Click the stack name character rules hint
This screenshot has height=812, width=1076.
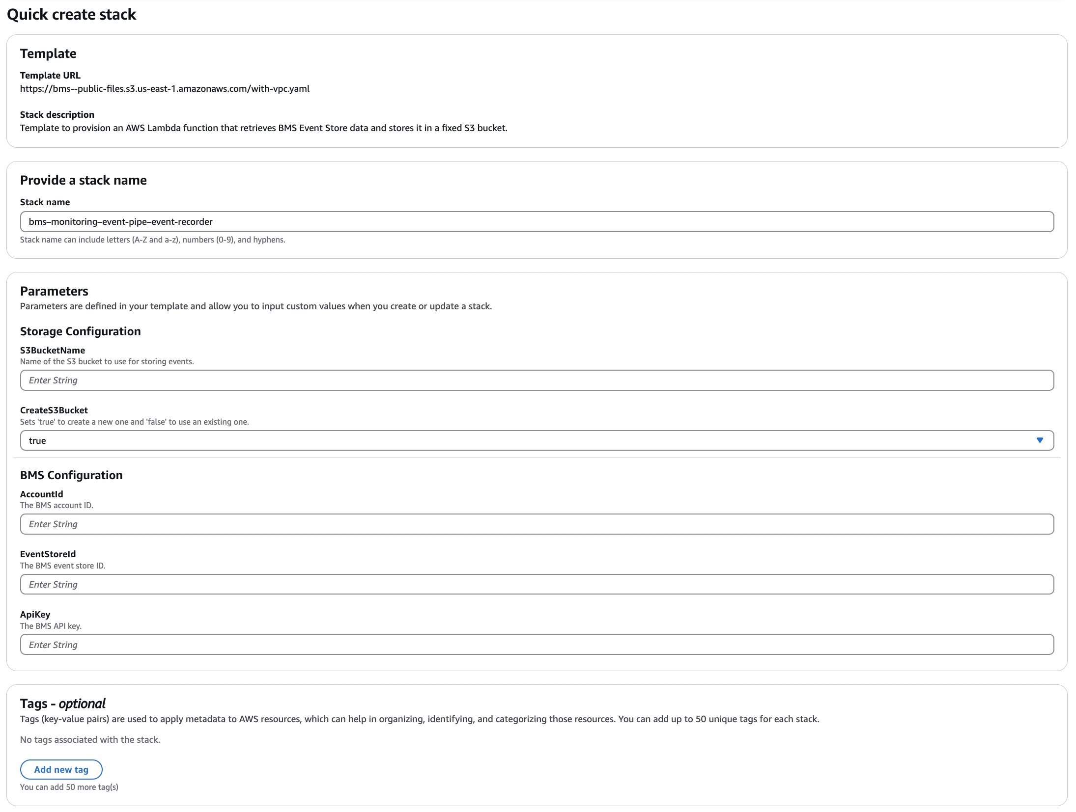(x=152, y=240)
